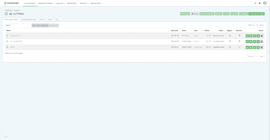Delete the Seedling Starter batch via trash icon

tap(262, 36)
